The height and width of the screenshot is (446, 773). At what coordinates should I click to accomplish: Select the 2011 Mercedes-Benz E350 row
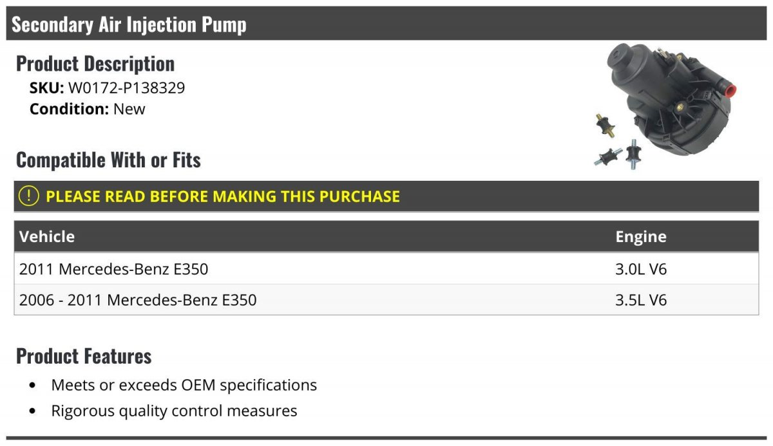[114, 269]
